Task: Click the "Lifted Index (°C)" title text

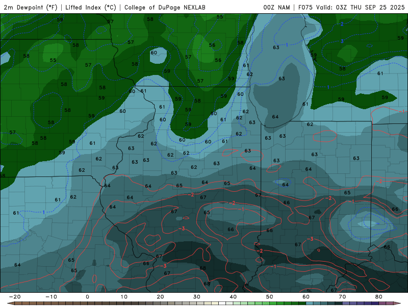Action: pyautogui.click(x=91, y=7)
